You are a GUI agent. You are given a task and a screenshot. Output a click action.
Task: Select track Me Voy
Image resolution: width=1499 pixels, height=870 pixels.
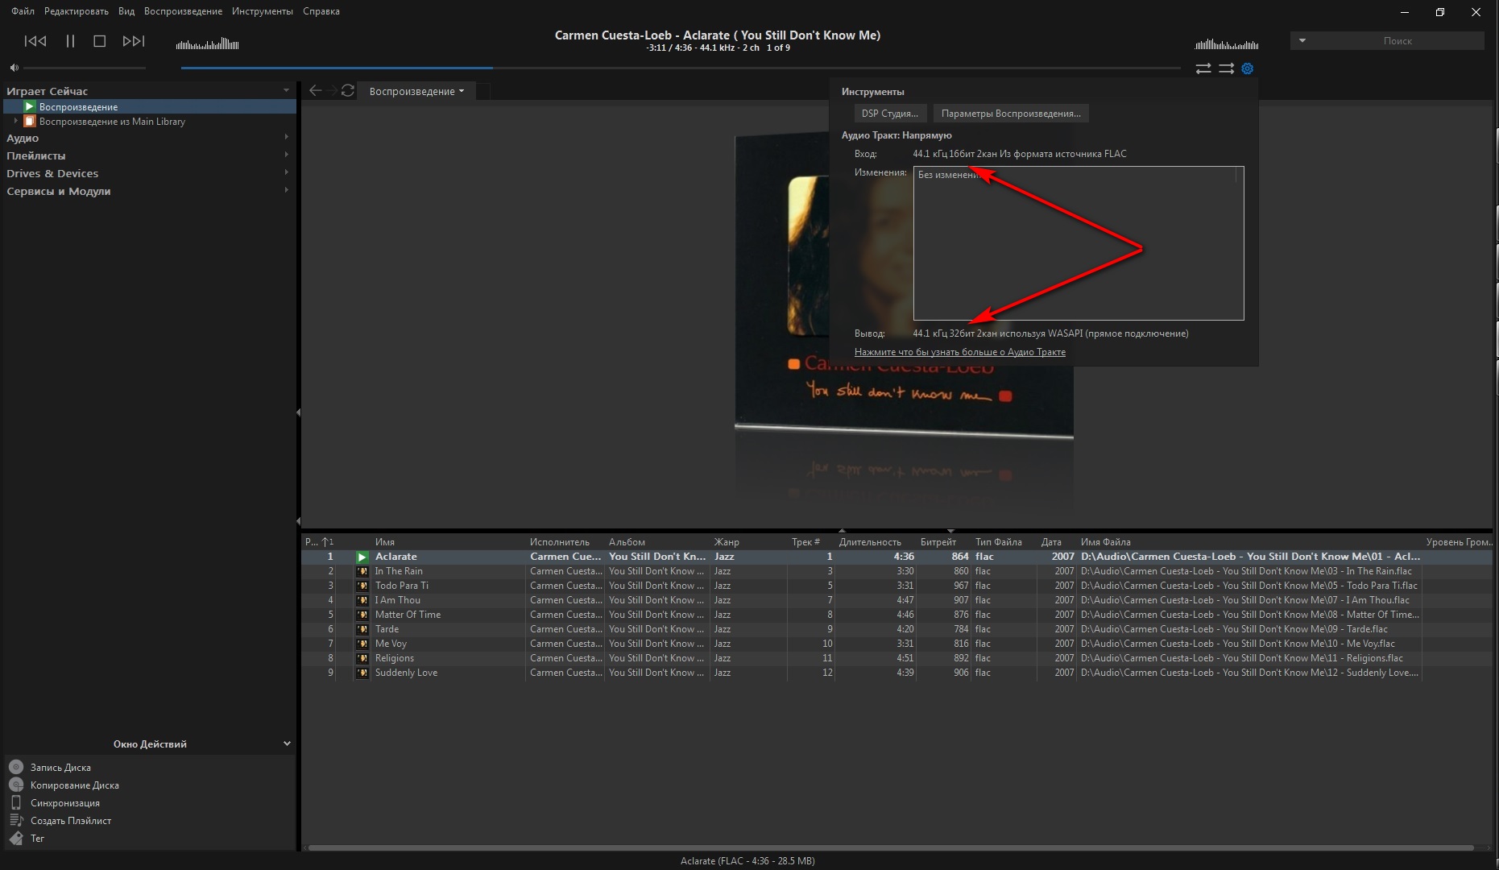pyautogui.click(x=897, y=644)
